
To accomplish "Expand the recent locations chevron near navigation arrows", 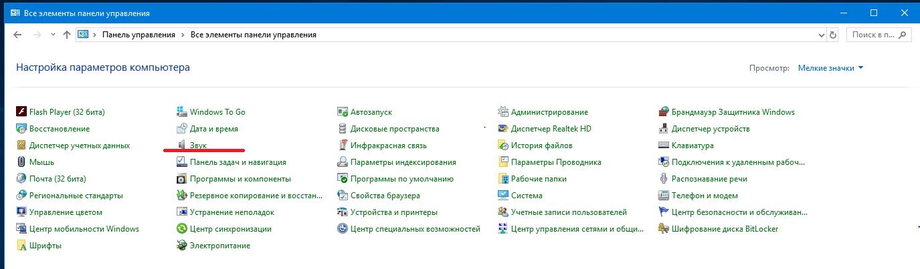I will click(x=53, y=35).
